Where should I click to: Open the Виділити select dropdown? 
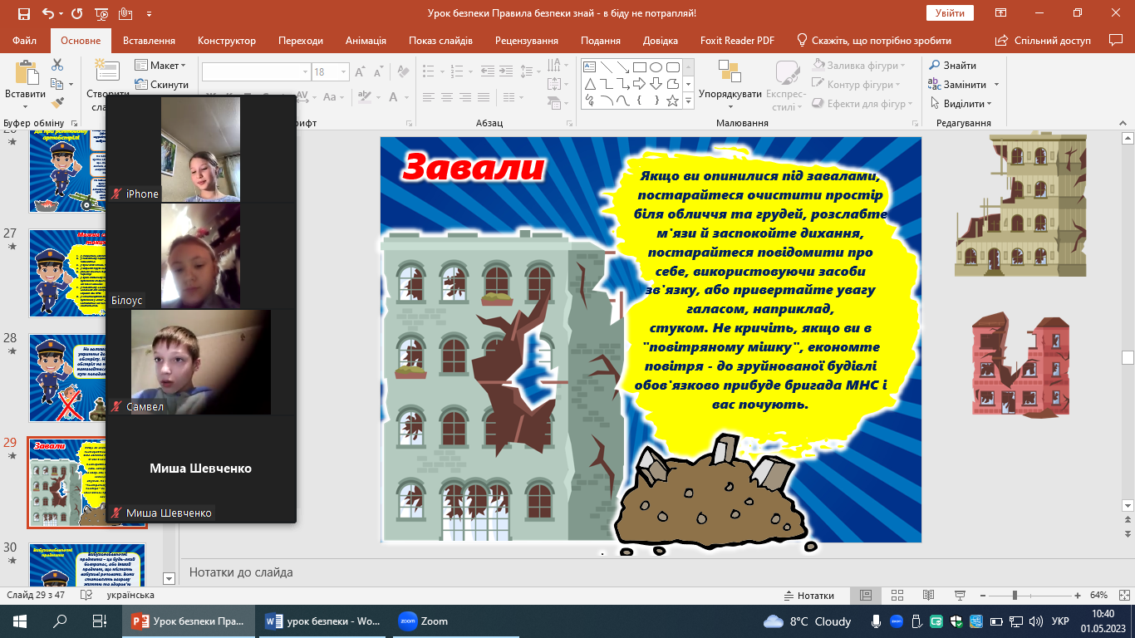coord(961,104)
